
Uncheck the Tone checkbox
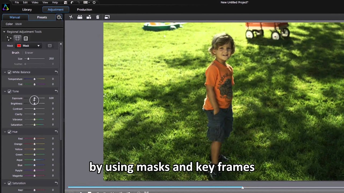click(x=9, y=91)
